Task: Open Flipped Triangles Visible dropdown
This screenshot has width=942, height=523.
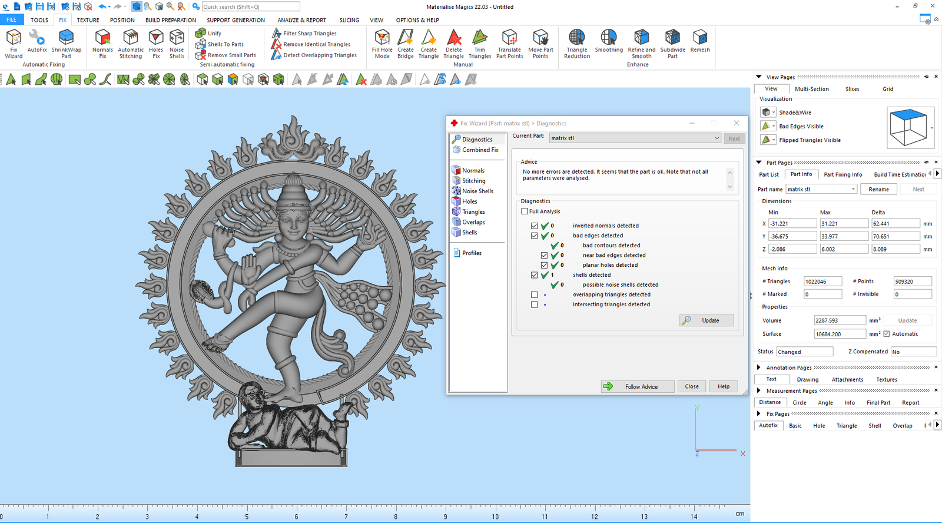Action: pos(774,140)
